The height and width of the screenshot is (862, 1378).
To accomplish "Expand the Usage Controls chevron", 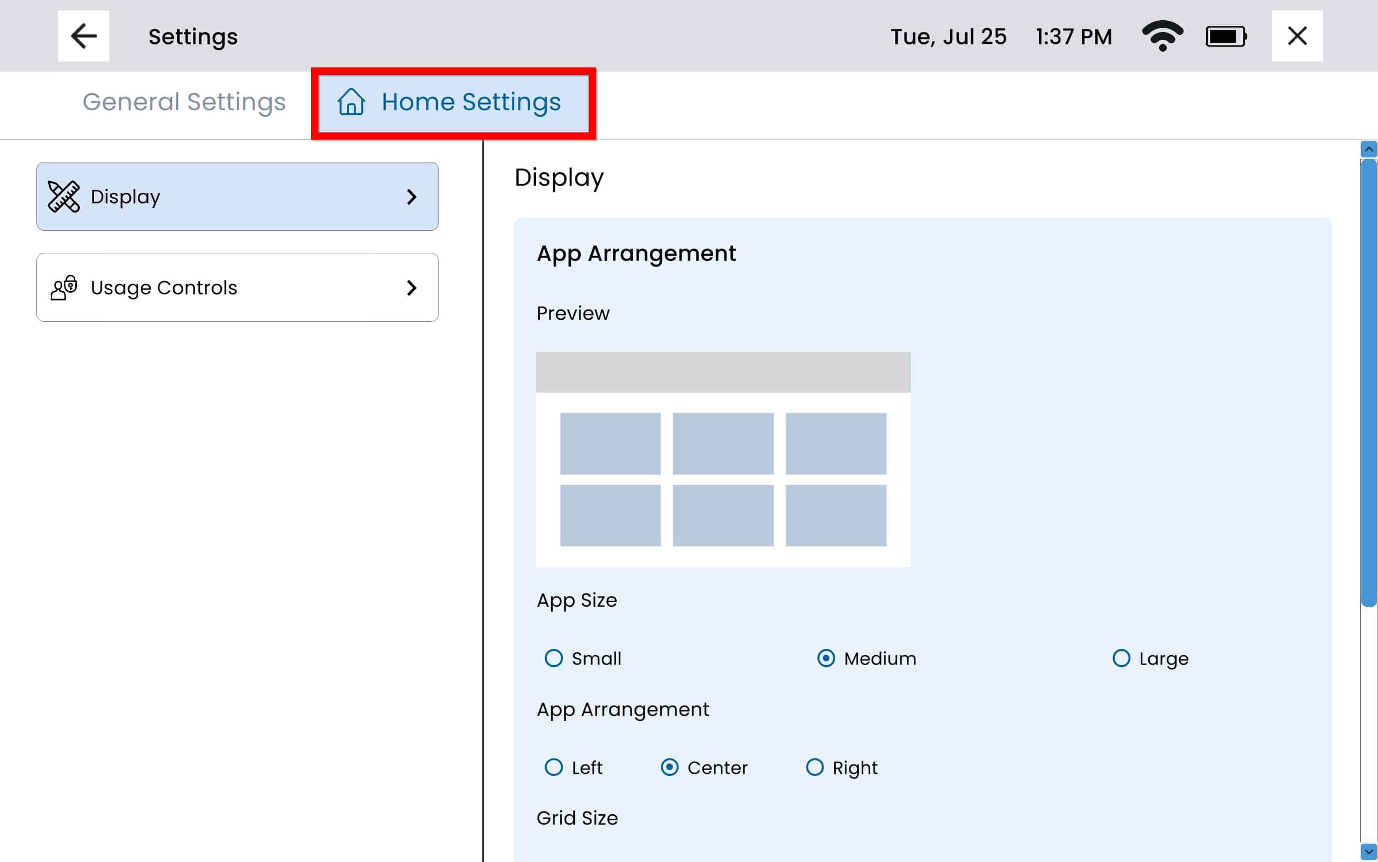I will (411, 287).
